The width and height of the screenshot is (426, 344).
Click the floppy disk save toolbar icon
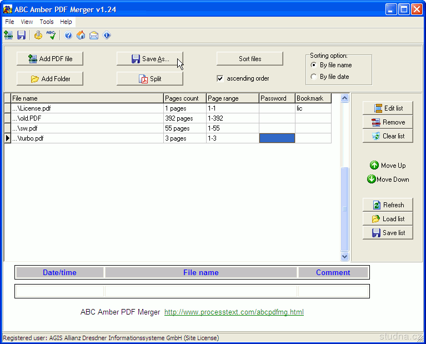[21, 36]
